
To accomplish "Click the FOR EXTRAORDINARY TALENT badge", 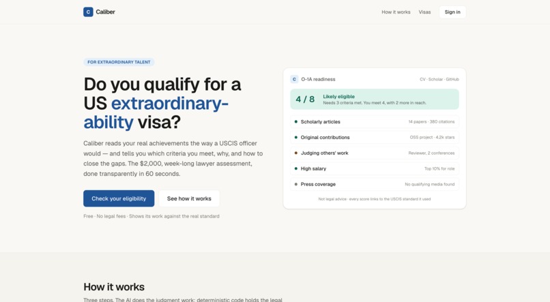I will click(x=119, y=62).
